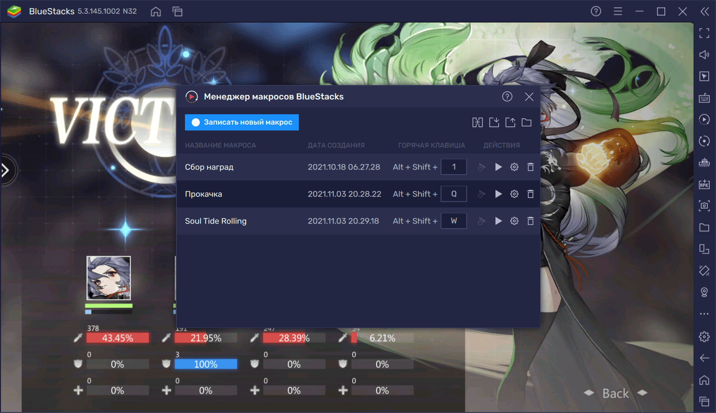Open settings for Сбор наград macro
716x413 pixels.
[x=514, y=167]
